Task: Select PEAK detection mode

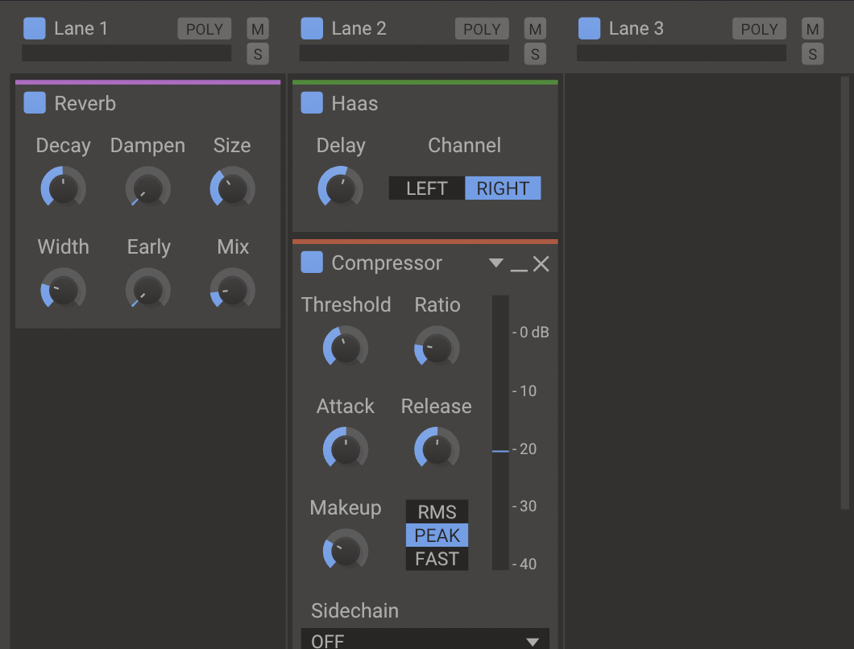Action: click(x=437, y=535)
